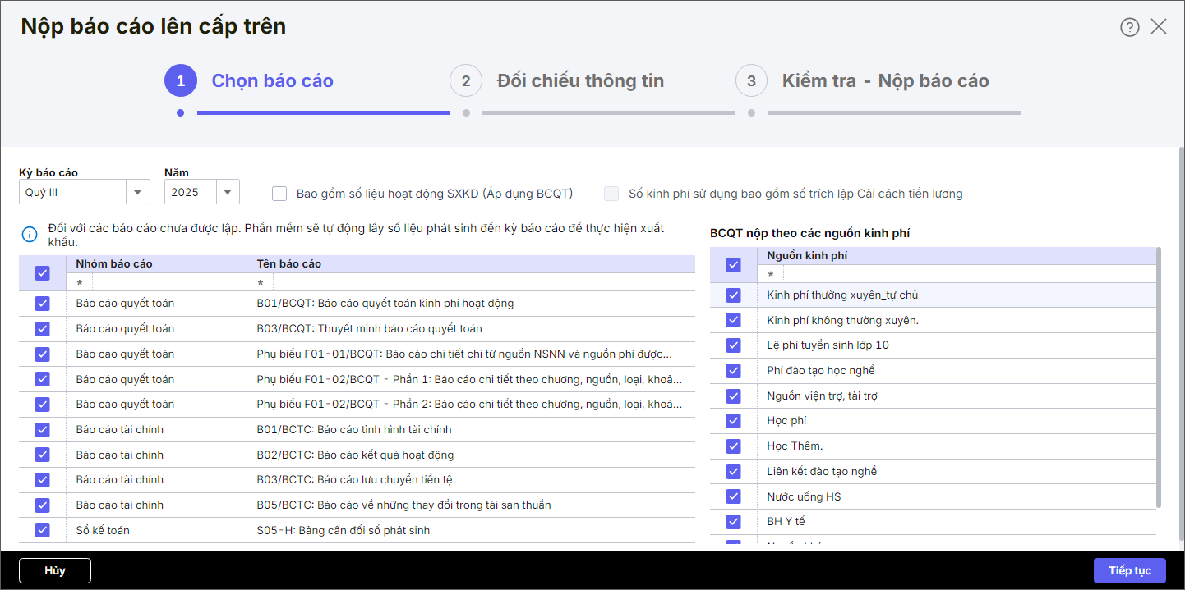The height and width of the screenshot is (590, 1185).
Task: Toggle select-all Nguồn kinh phí header checkbox
Action: coord(734,265)
